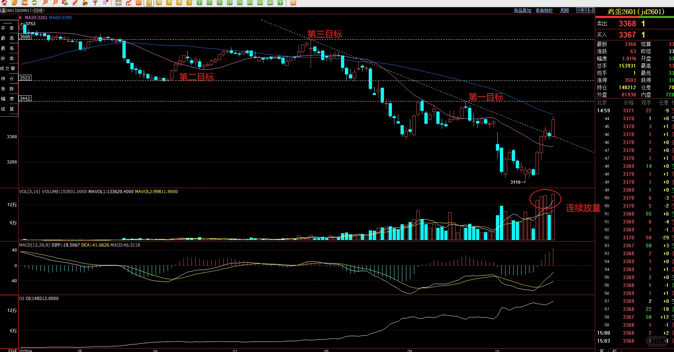Select the 季 quarterly period
The width and height of the screenshot is (674, 352).
179,3
